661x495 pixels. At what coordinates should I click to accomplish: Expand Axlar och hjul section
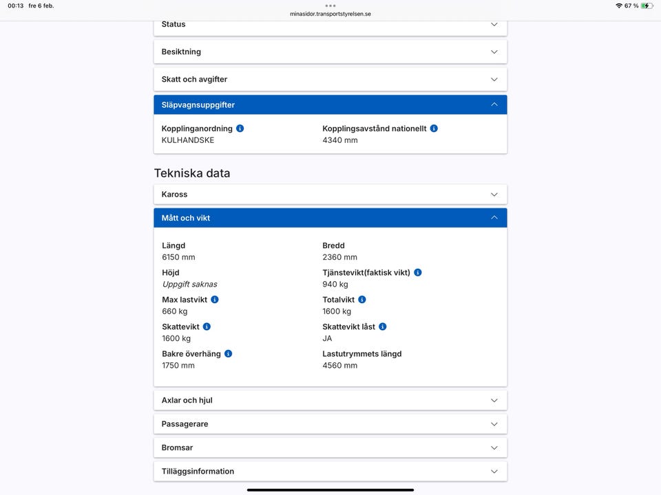(x=330, y=400)
